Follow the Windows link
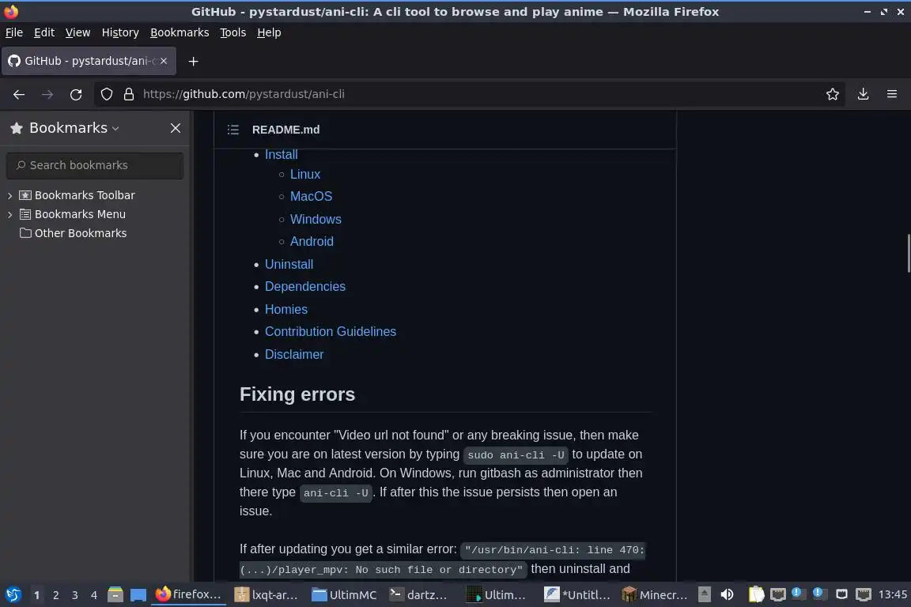911x607 pixels. pyautogui.click(x=316, y=219)
